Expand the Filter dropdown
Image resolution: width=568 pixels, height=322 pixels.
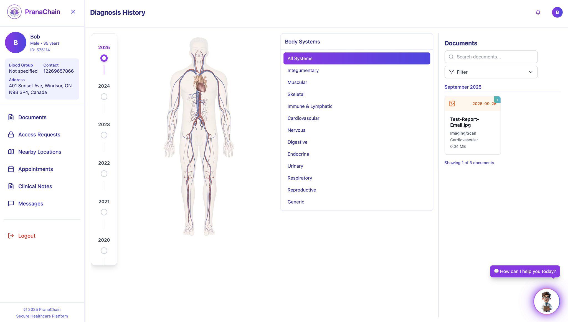pyautogui.click(x=491, y=72)
